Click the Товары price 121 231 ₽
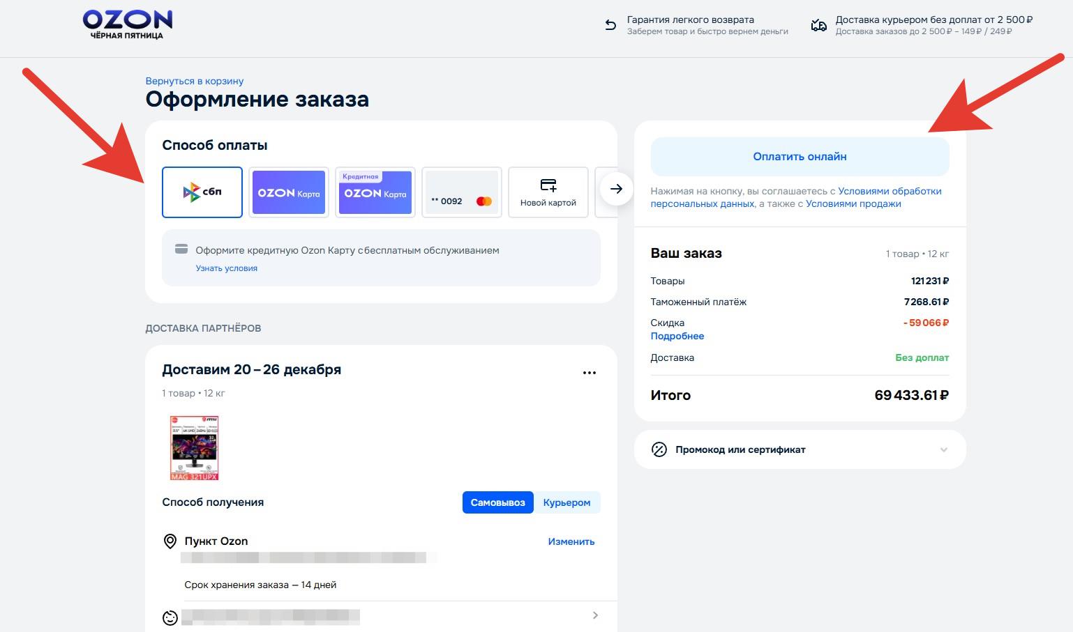 [x=930, y=281]
